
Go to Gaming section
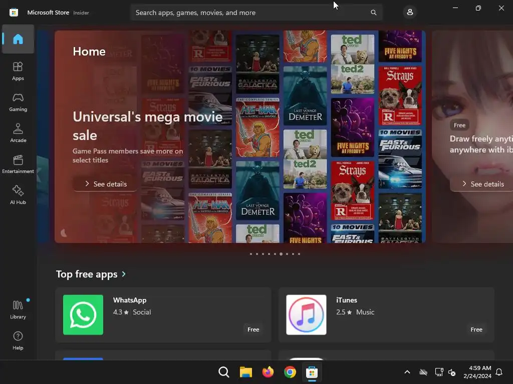[18, 102]
